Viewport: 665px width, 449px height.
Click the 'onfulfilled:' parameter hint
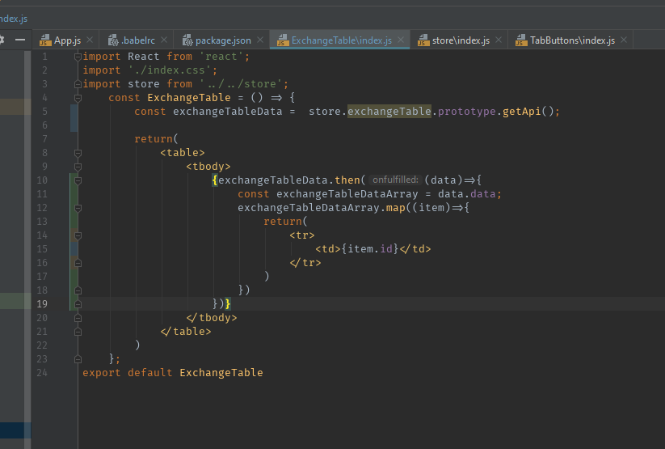(x=395, y=180)
